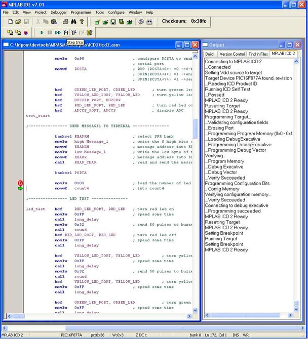Image resolution: width=308 pixels, height=339 pixels.
Task: Click Output window scroll down arrow
Action: (x=296, y=309)
